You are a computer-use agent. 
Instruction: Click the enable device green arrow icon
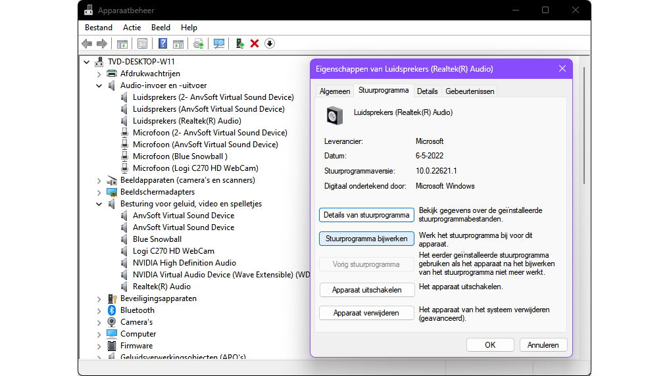240,43
